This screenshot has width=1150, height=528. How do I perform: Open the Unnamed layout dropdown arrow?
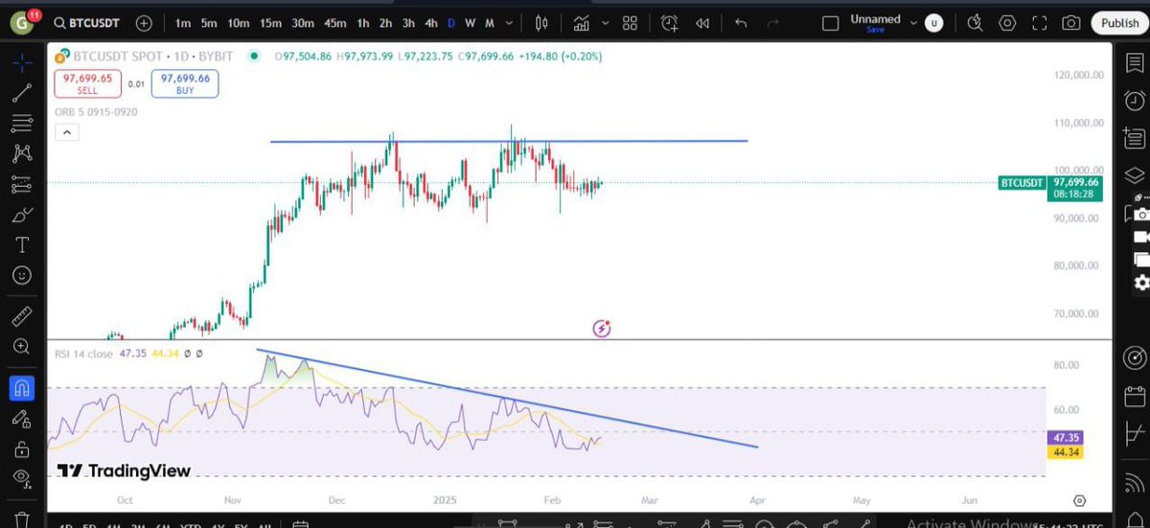pyautogui.click(x=913, y=23)
